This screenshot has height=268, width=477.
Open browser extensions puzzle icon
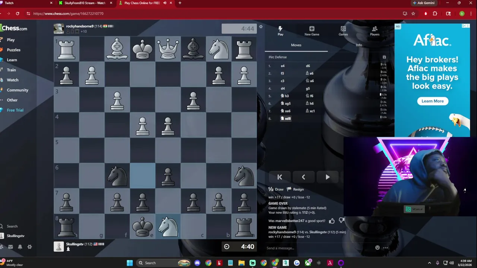pos(435,13)
